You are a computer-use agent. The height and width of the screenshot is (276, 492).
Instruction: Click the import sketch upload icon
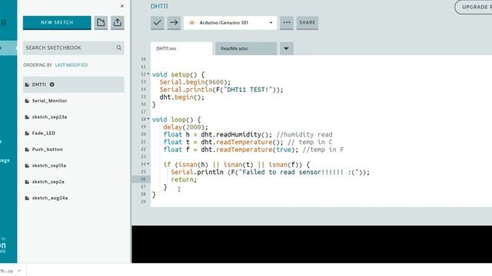pyautogui.click(x=118, y=23)
